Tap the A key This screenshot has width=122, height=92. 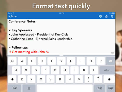click(16, 70)
